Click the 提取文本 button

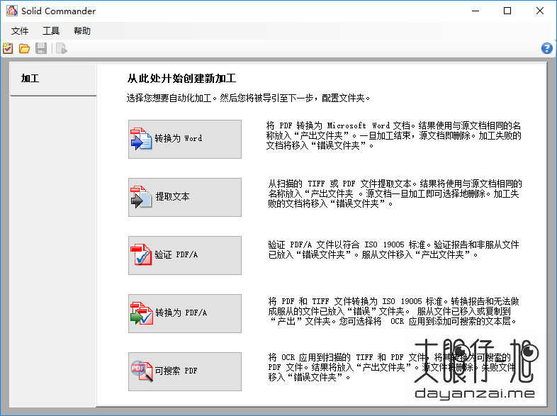[185, 197]
